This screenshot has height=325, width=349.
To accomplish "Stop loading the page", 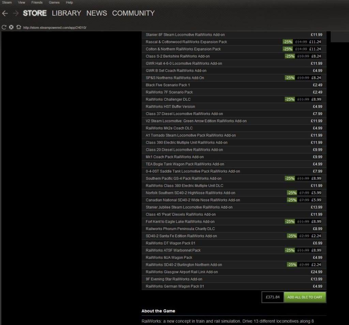I will tap(11, 27).
